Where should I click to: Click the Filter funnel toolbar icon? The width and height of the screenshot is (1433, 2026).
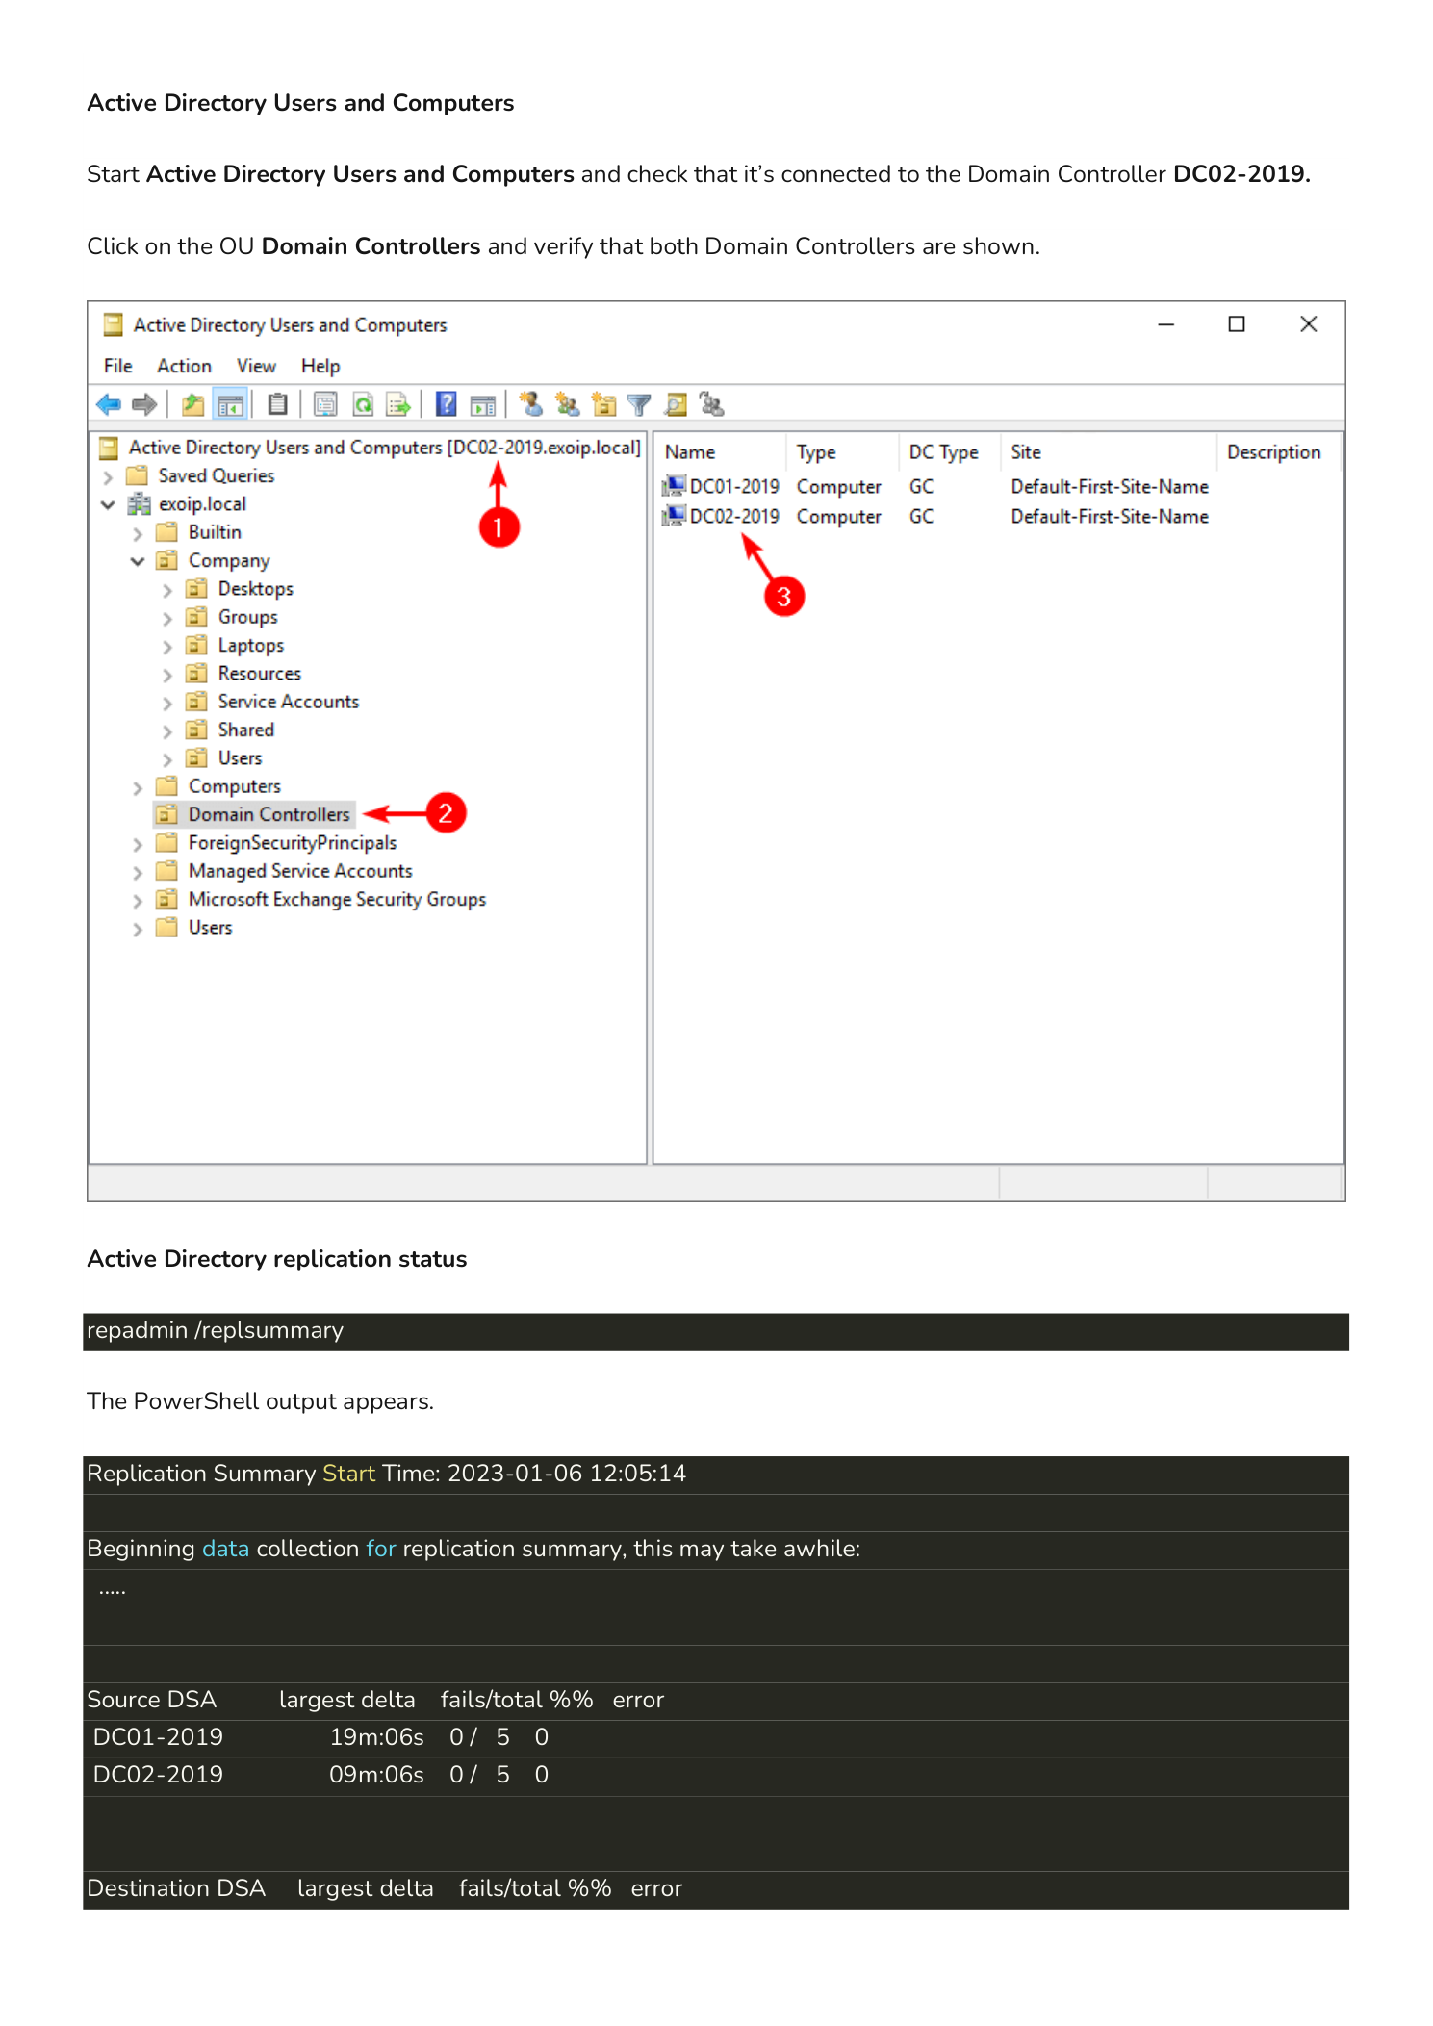click(x=639, y=405)
